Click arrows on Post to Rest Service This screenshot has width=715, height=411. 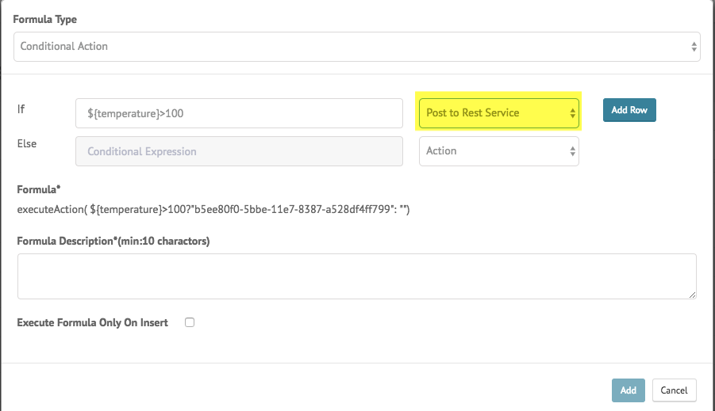point(572,113)
